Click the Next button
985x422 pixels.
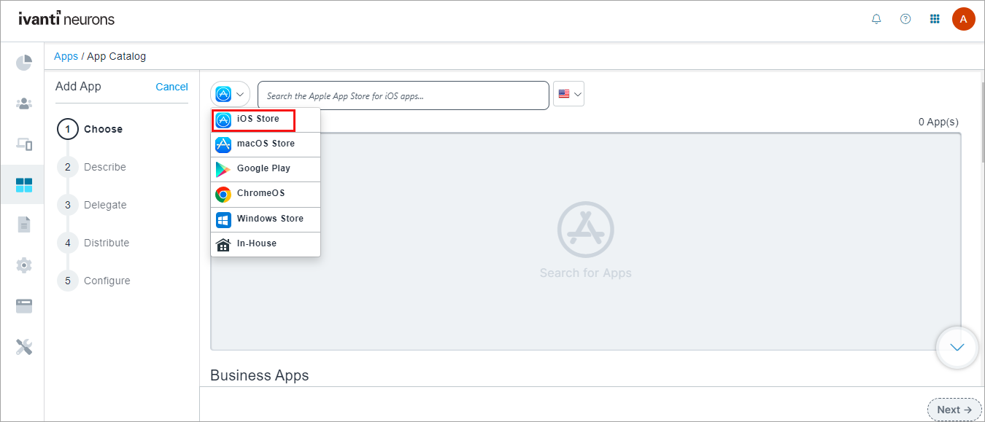coord(954,410)
